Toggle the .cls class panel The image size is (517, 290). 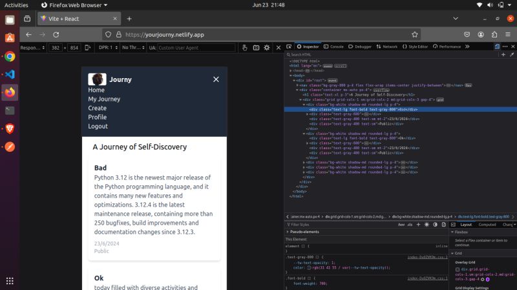410,224
